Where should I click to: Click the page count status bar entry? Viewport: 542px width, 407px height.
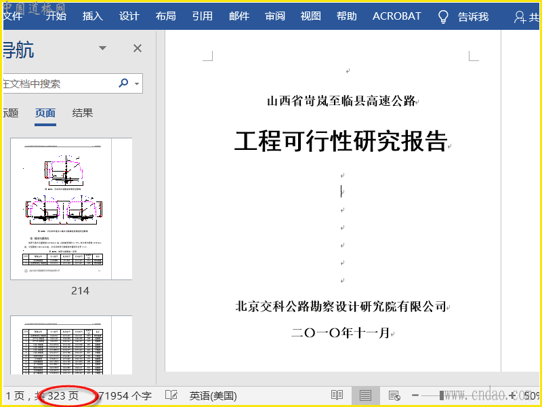42,395
